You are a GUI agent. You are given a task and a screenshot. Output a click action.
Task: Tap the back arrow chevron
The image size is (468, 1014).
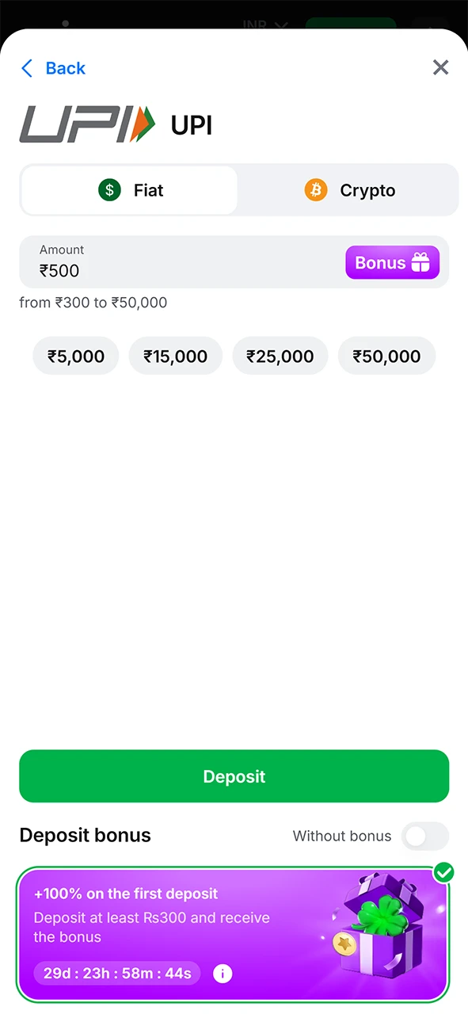(27, 68)
